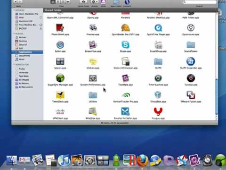
Task: Launch Safari.app from the Applications folder
Action: point(60,45)
